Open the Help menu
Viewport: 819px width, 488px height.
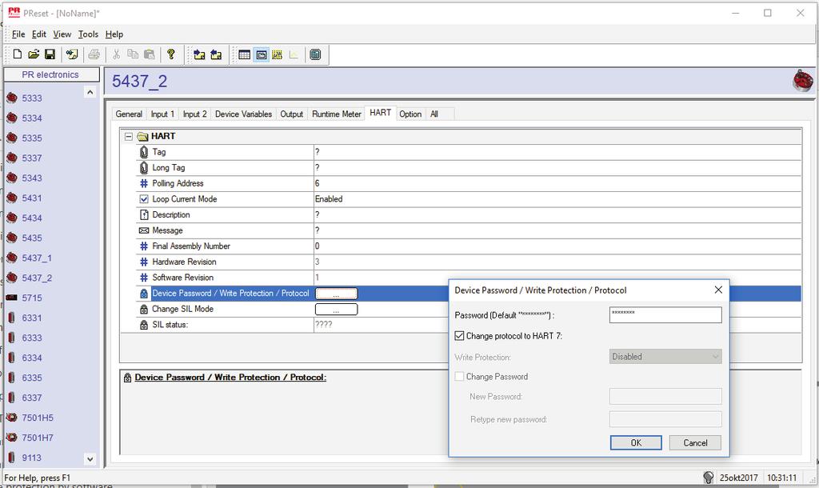[114, 34]
